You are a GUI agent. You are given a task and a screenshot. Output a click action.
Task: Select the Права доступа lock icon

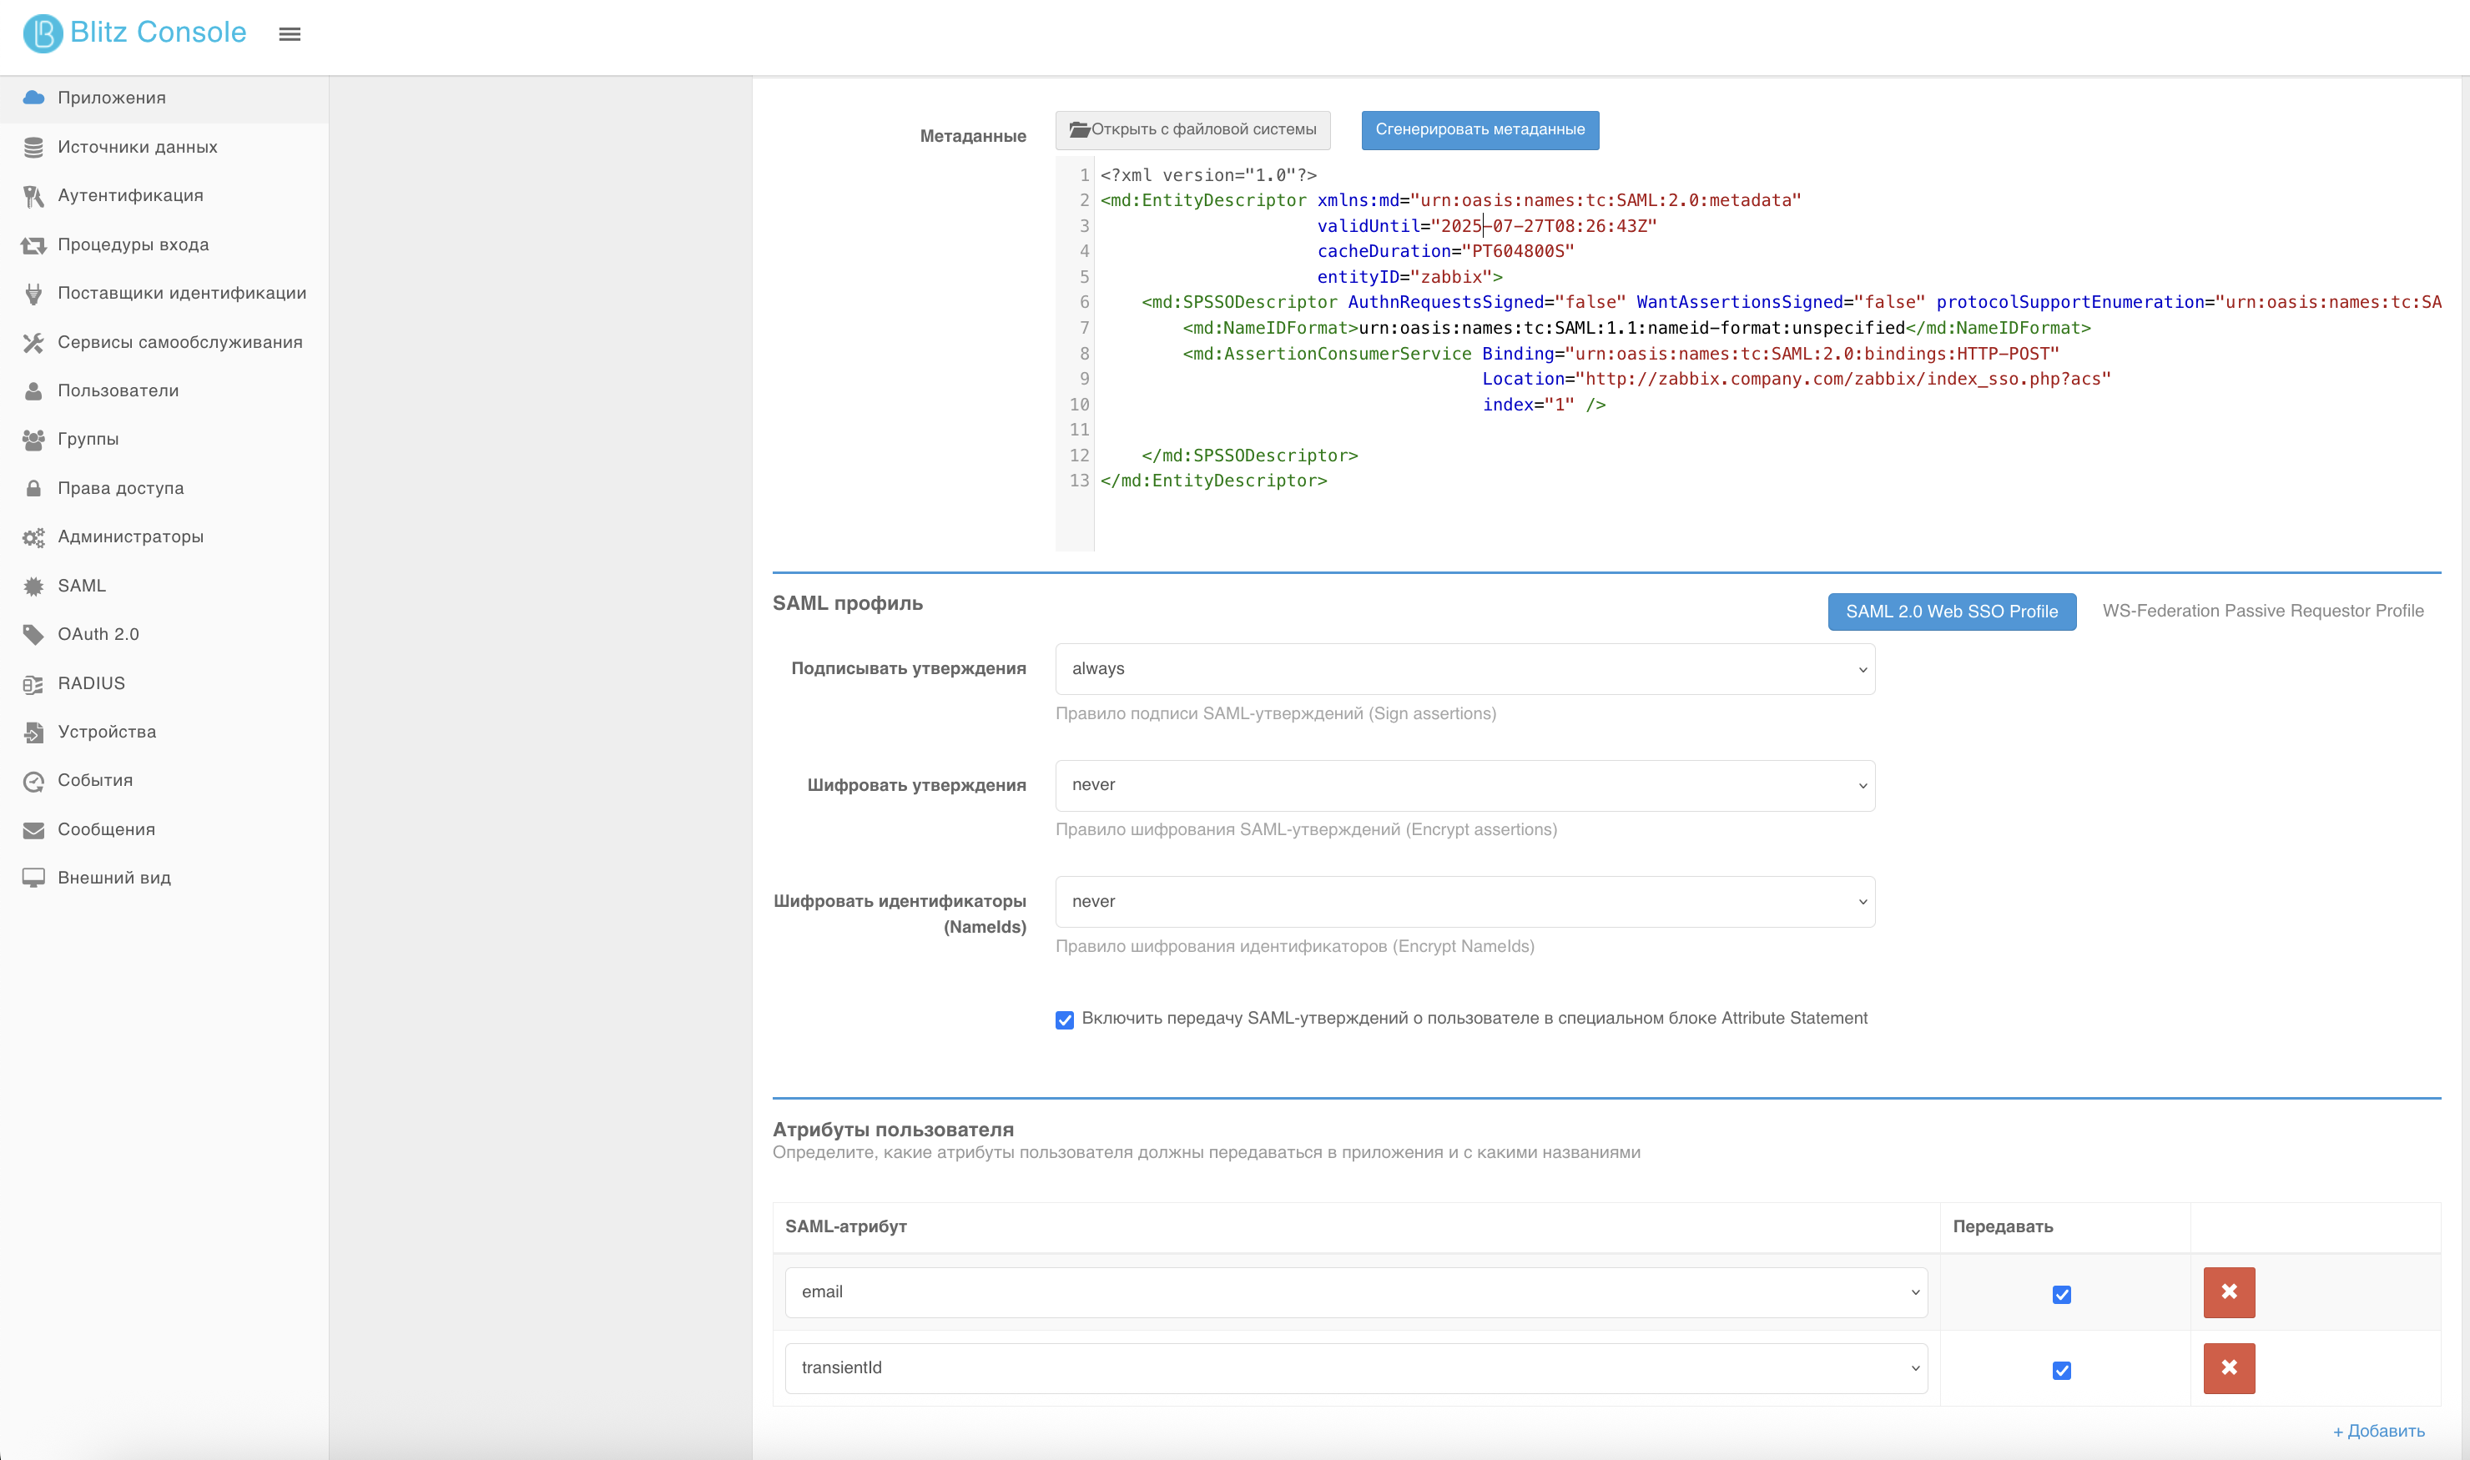pos(33,488)
